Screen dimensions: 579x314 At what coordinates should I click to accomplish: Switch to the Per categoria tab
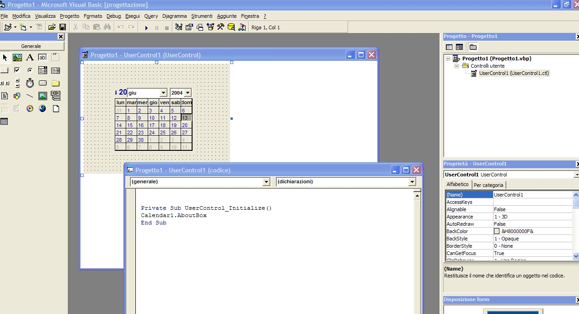(488, 185)
